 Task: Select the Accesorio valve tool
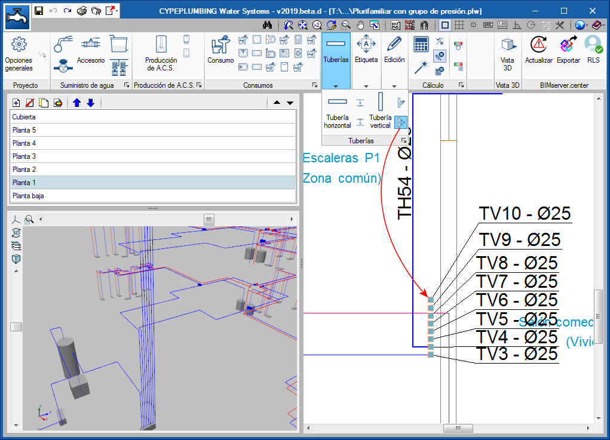click(x=91, y=50)
